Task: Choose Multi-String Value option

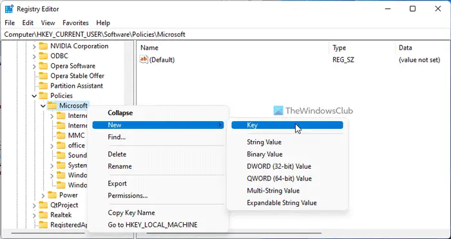Action: (273, 191)
